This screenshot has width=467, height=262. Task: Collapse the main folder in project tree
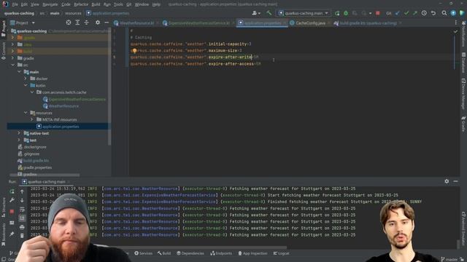(x=20, y=72)
